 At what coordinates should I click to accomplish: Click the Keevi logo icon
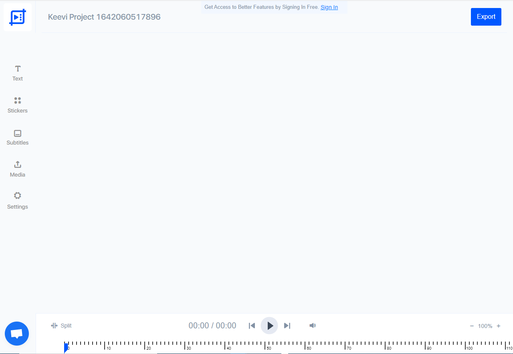click(x=18, y=17)
